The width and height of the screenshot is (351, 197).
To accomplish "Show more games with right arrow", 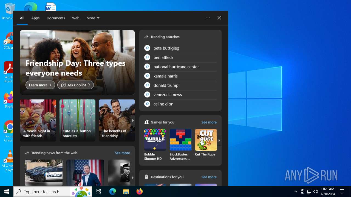I will [x=219, y=140].
